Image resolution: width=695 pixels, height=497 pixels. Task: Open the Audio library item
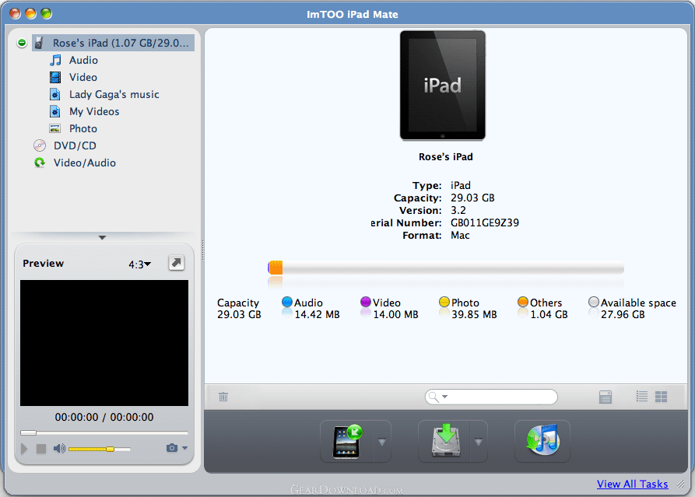(x=83, y=60)
